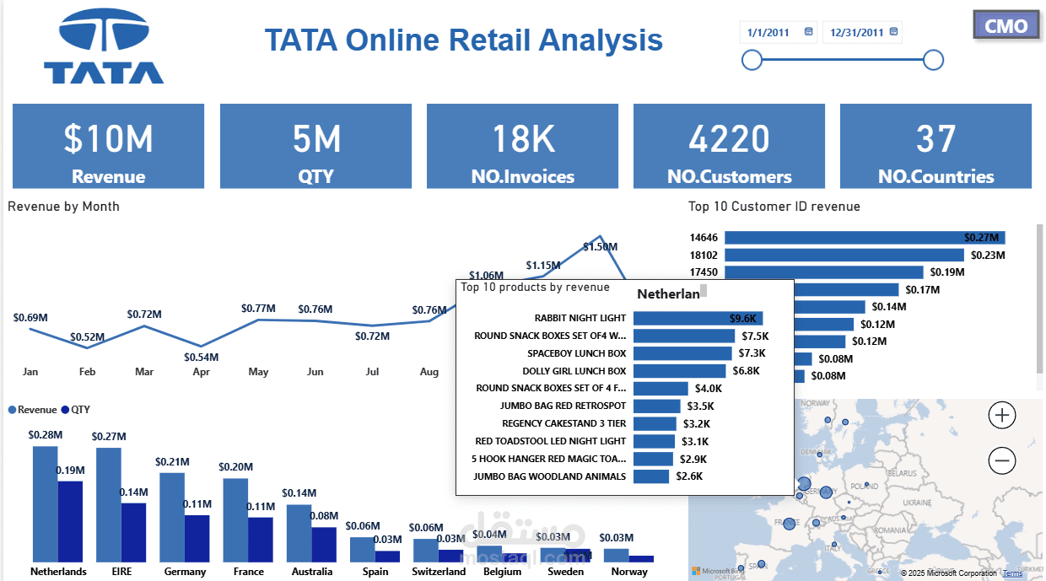1046x581 pixels.
Task: Select the 4220 NO.Customers card
Action: tap(729, 146)
